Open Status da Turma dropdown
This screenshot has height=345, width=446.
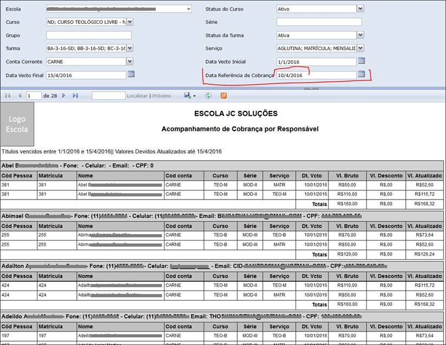360,35
